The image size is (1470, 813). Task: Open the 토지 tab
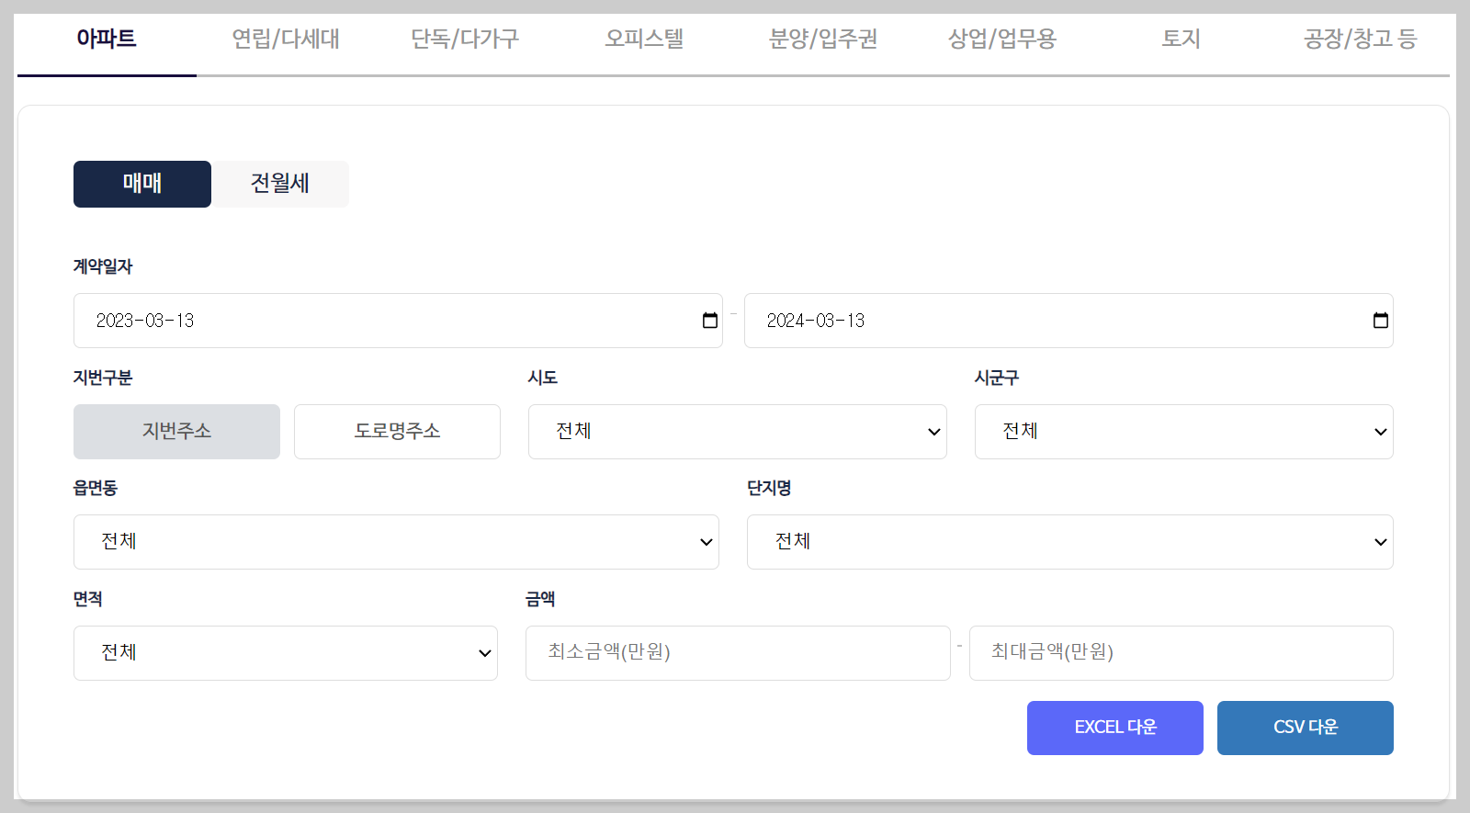point(1182,39)
